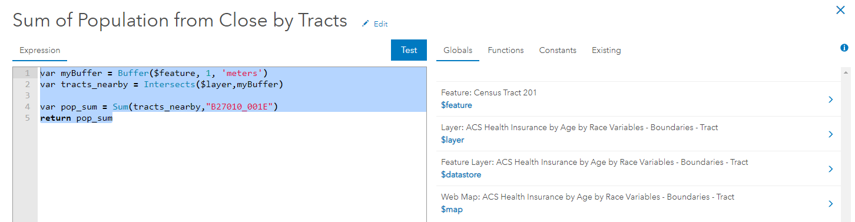Select the Globals tab
The image size is (855, 222).
click(x=458, y=51)
